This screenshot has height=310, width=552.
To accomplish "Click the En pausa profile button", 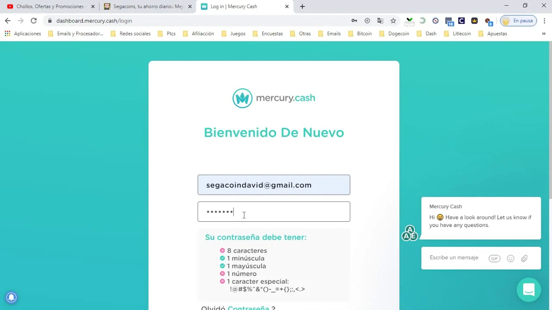I will click(x=518, y=21).
